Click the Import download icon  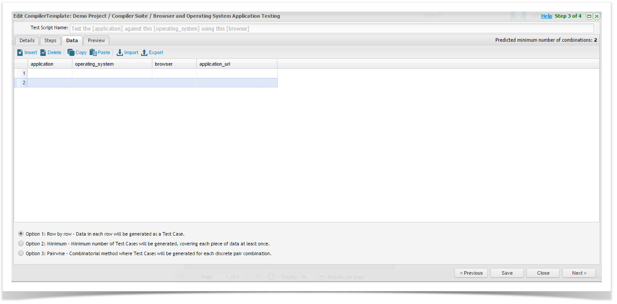[x=120, y=52]
